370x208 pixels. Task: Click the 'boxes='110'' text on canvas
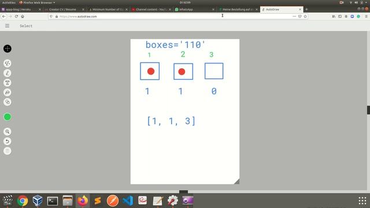(175, 45)
